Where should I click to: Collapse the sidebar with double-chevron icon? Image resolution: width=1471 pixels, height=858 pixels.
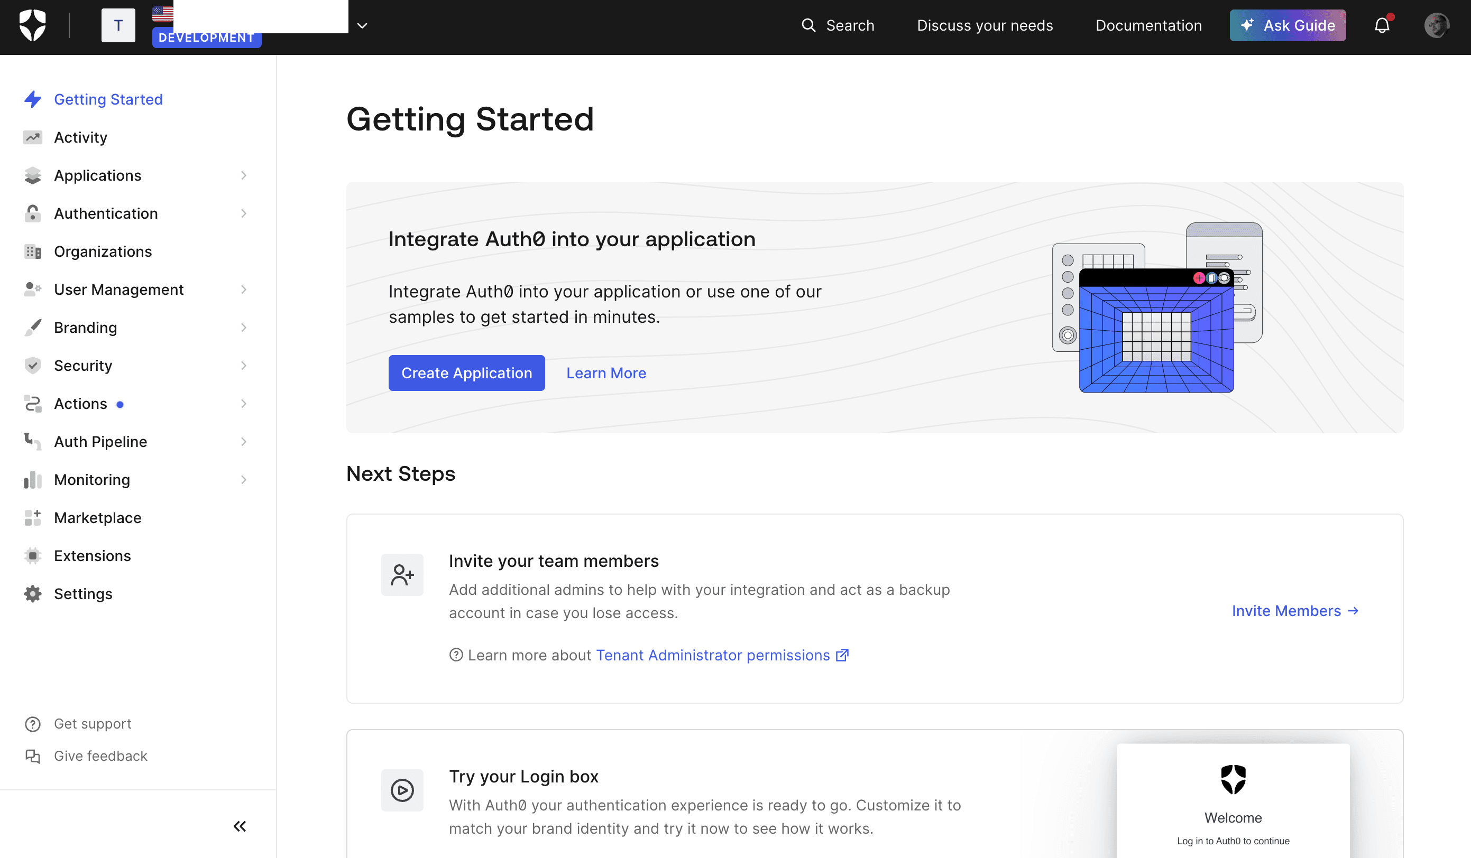point(240,826)
